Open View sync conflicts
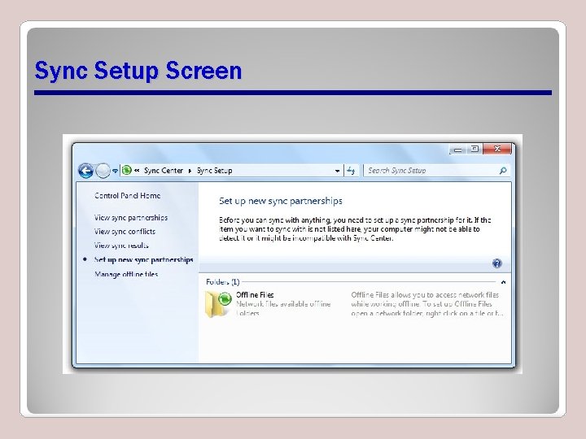 (x=125, y=232)
